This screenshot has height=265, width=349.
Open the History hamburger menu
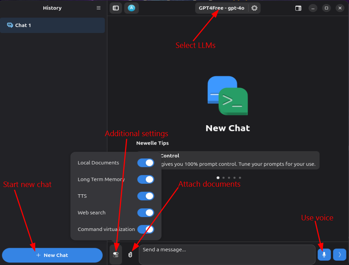(x=98, y=8)
